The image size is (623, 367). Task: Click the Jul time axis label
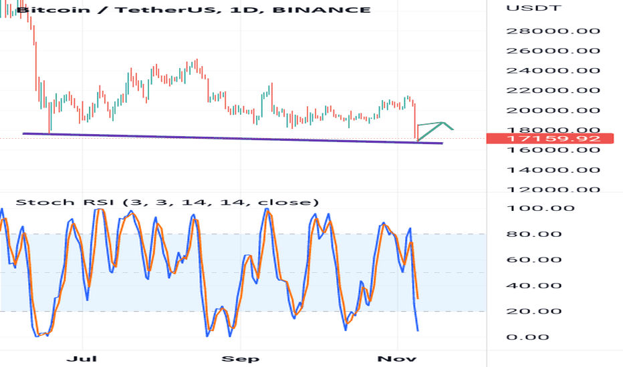[82, 359]
